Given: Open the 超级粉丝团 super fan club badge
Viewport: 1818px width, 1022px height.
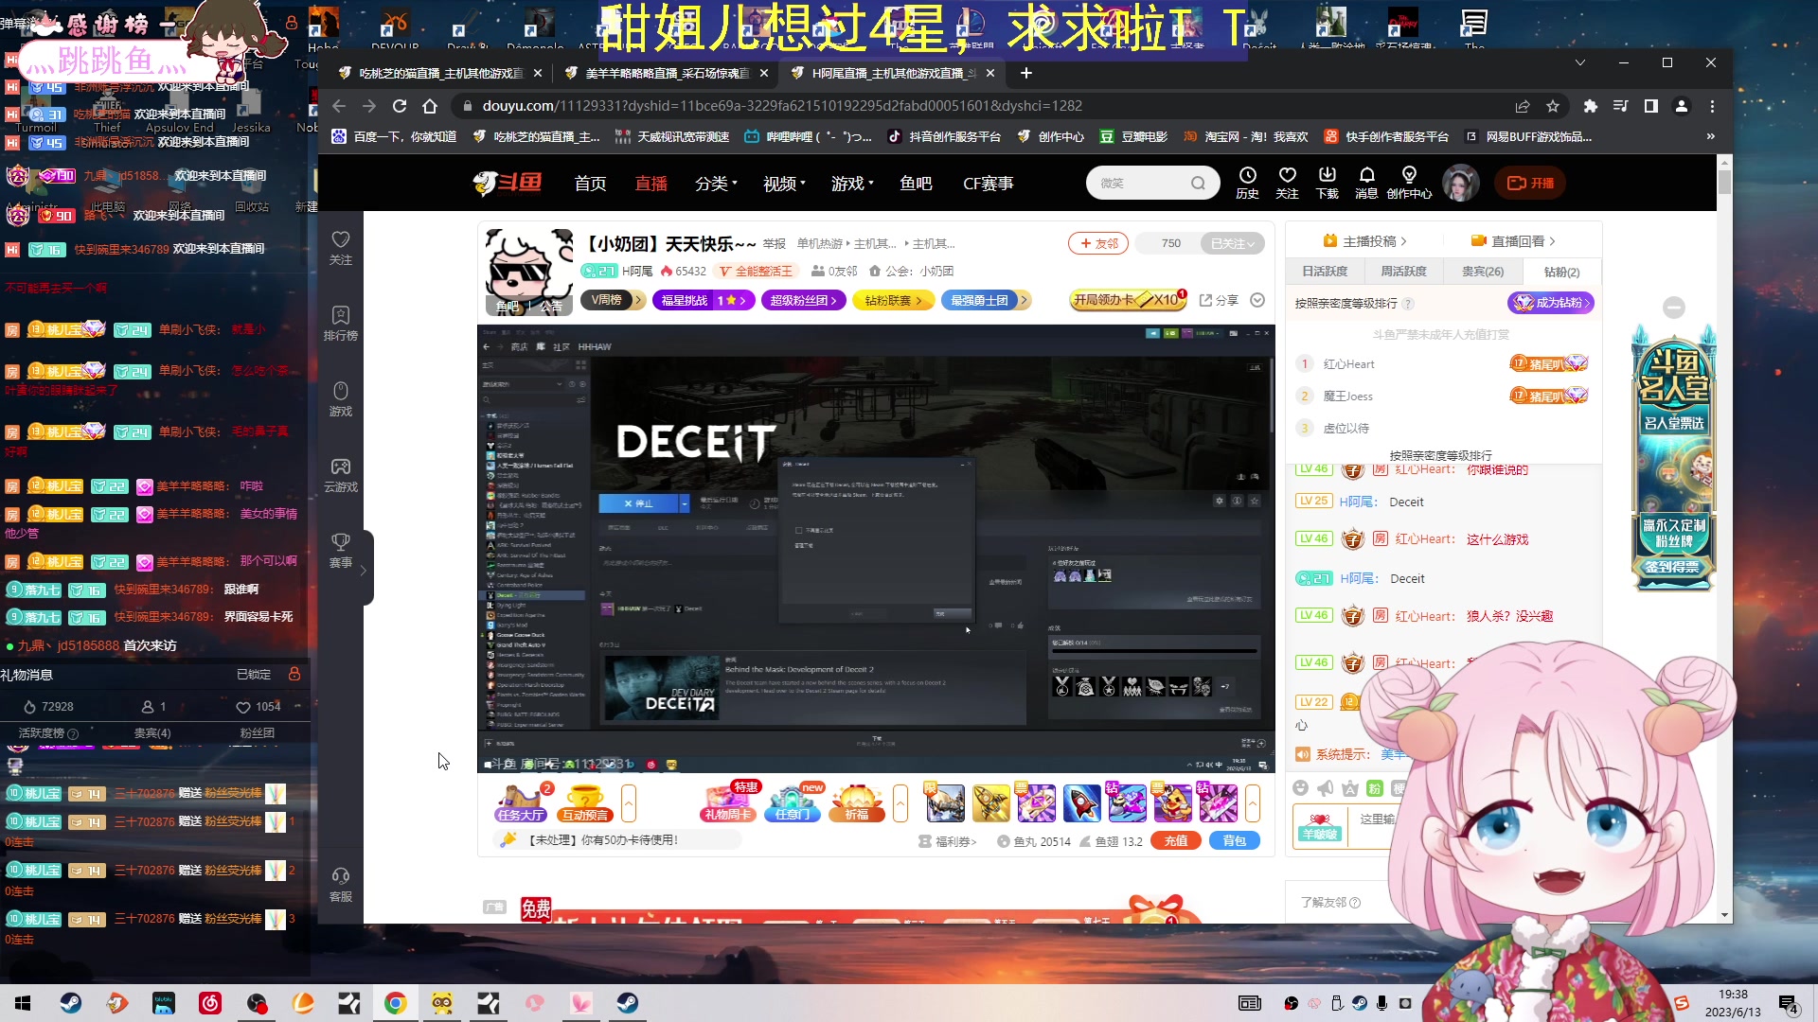Looking at the screenshot, I should [x=802, y=300].
